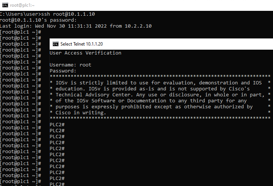Click the banner line mentioning third party

160,101
